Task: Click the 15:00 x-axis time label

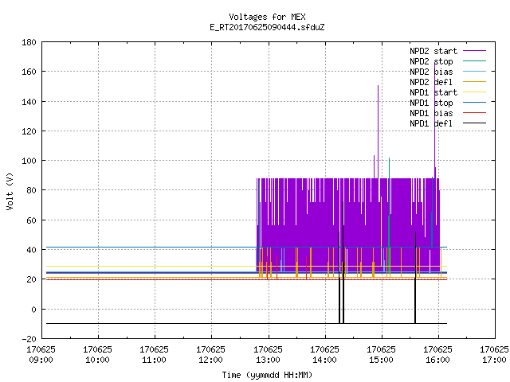Action: click(x=382, y=360)
